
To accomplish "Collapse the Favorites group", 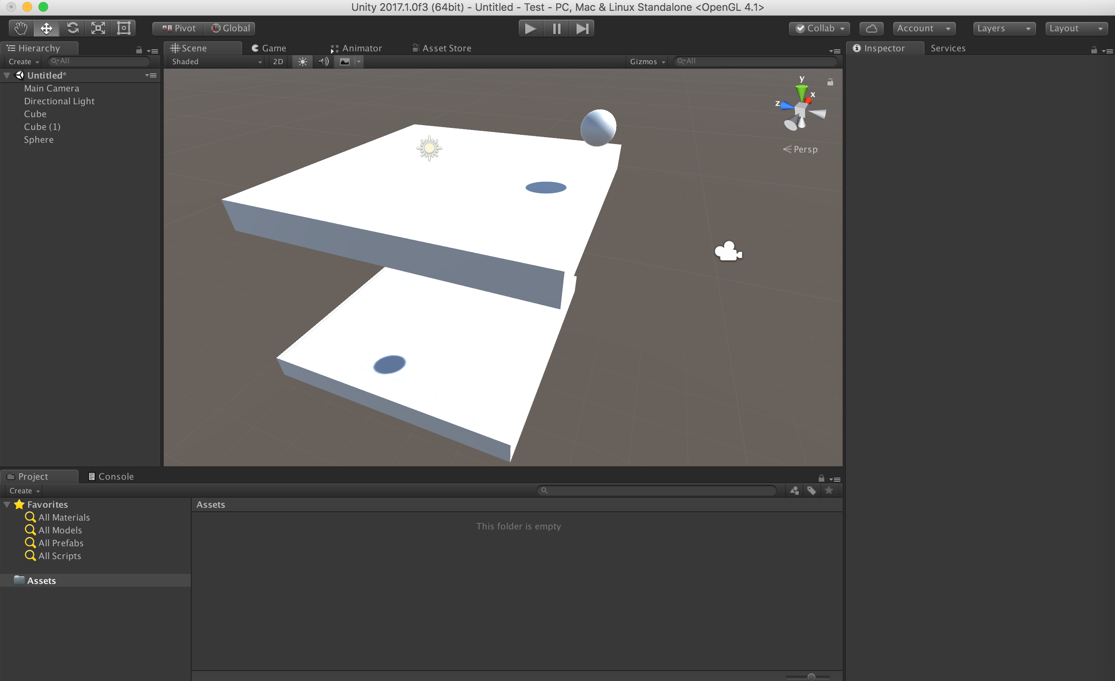I will (7, 504).
